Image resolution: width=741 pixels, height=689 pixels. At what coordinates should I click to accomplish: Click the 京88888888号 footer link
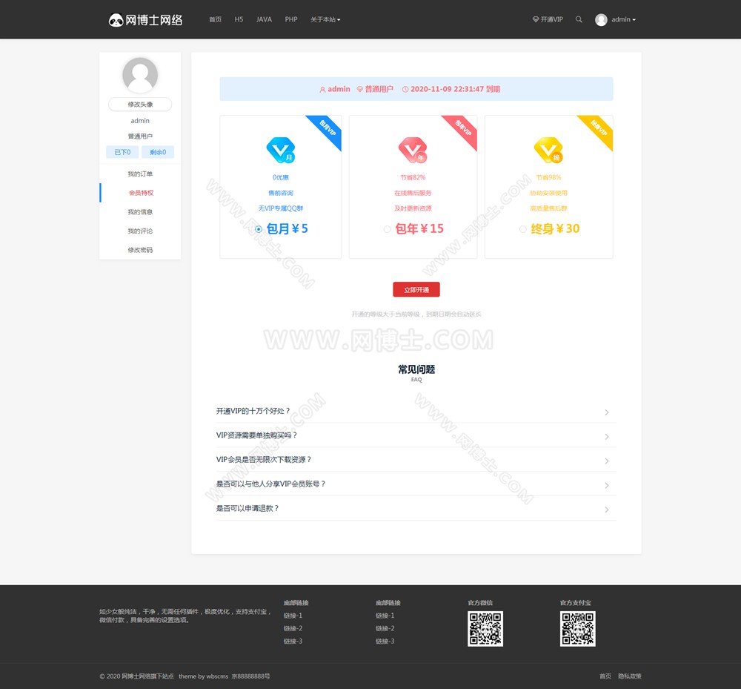pyautogui.click(x=251, y=676)
